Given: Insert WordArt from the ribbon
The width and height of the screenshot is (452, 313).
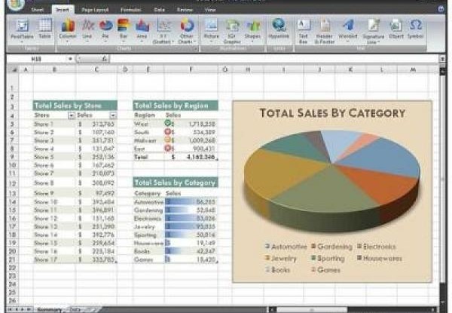Looking at the screenshot, I should point(348,29).
